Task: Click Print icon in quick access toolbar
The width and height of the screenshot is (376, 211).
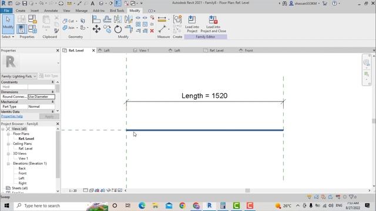Action: point(61,4)
